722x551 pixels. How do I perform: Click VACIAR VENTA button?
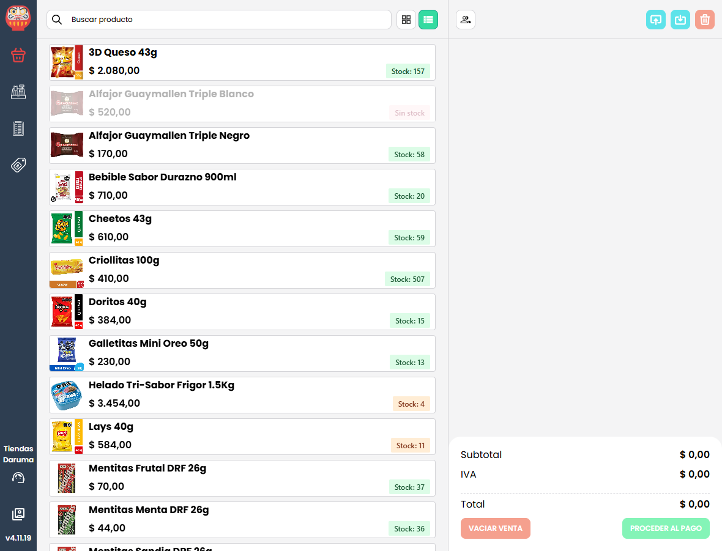(x=496, y=528)
